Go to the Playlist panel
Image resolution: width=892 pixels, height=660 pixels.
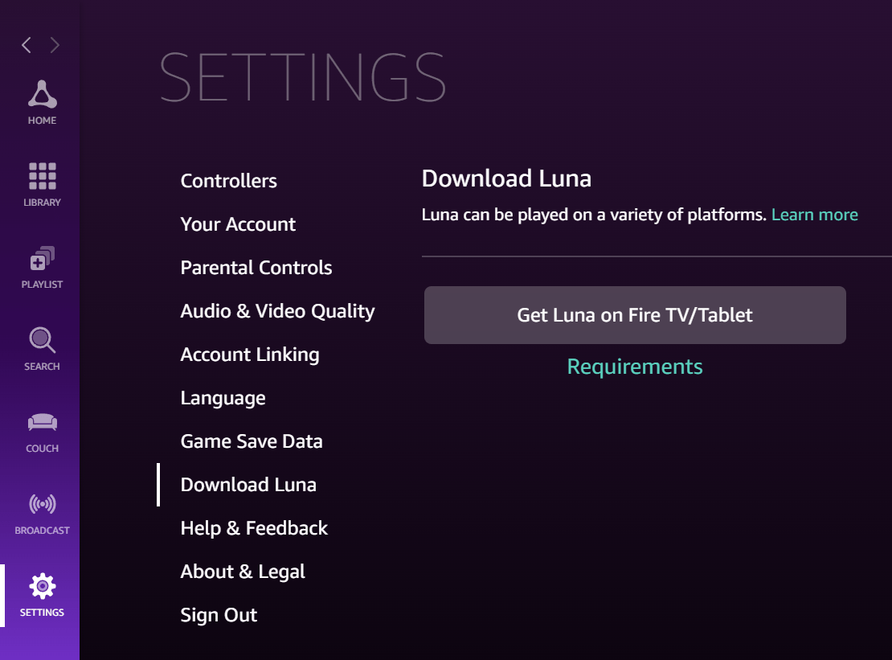coord(41,265)
